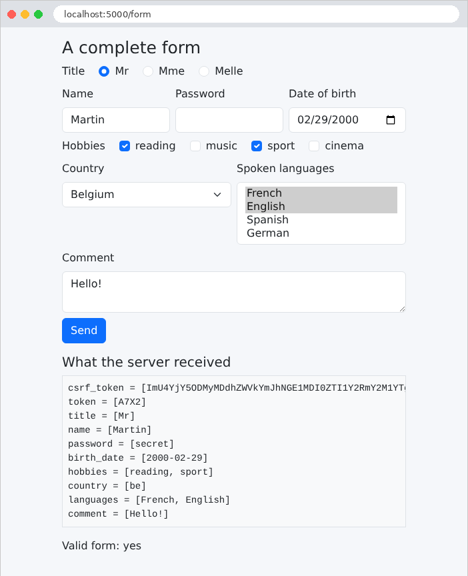The width and height of the screenshot is (468, 576).
Task: Click the Title label
Action: [73, 71]
